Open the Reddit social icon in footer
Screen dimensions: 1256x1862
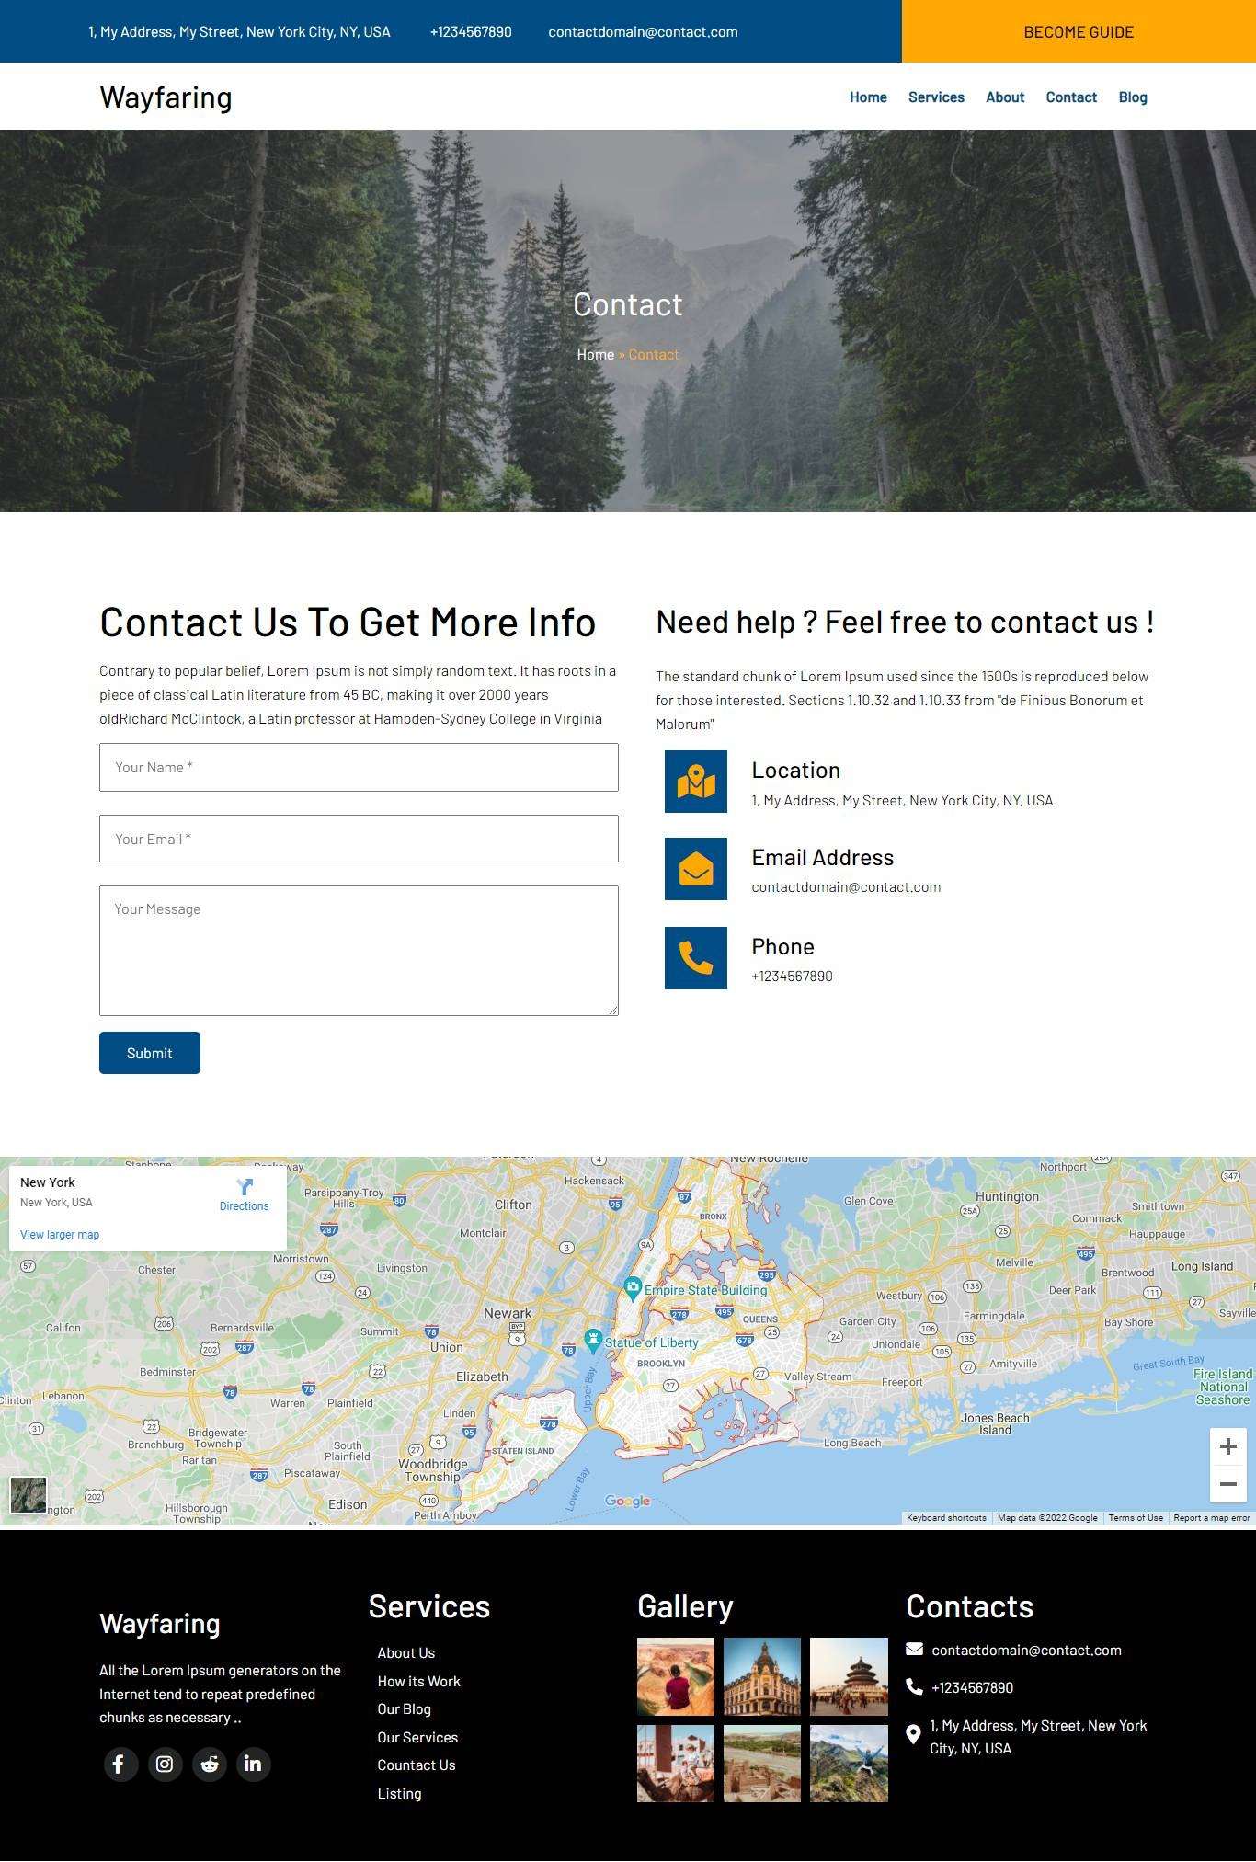[210, 1764]
